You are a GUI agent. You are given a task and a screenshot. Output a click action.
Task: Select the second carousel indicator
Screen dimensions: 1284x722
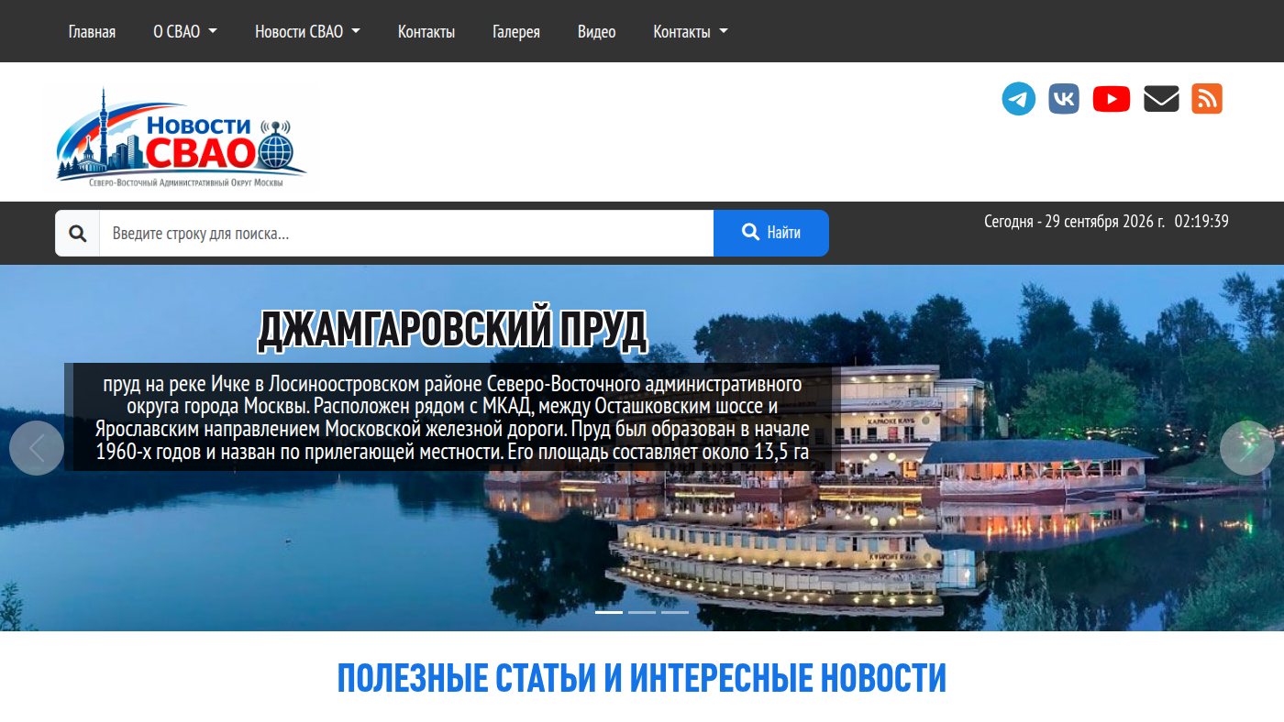click(x=642, y=612)
